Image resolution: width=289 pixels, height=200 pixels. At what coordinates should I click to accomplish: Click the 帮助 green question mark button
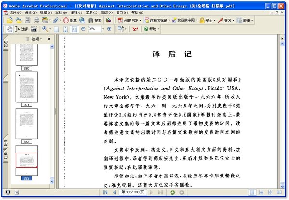point(152,29)
